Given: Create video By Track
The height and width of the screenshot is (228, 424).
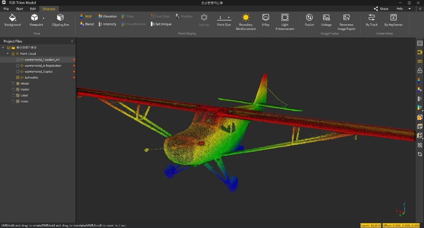Looking at the screenshot, I should [x=372, y=20].
